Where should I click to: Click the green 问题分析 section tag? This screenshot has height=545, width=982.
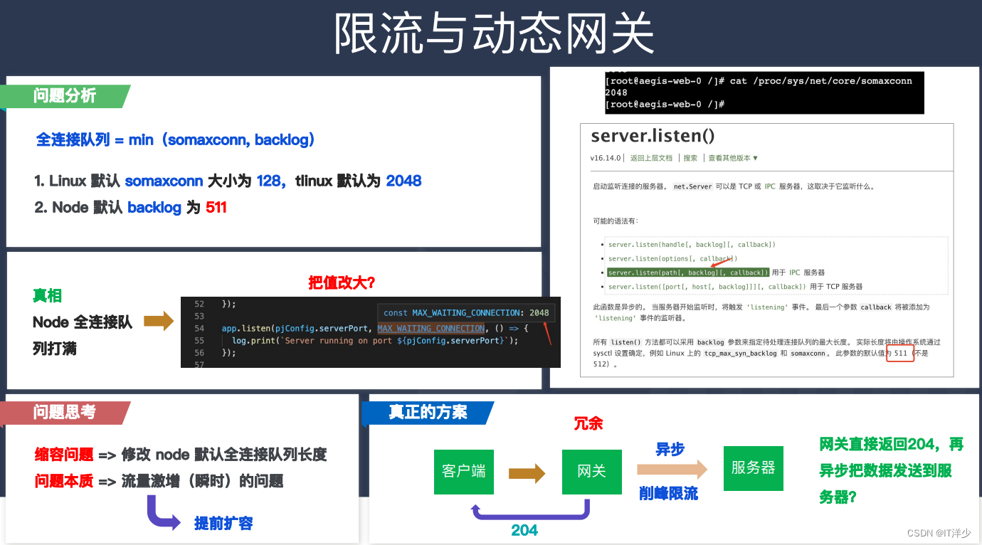(65, 96)
